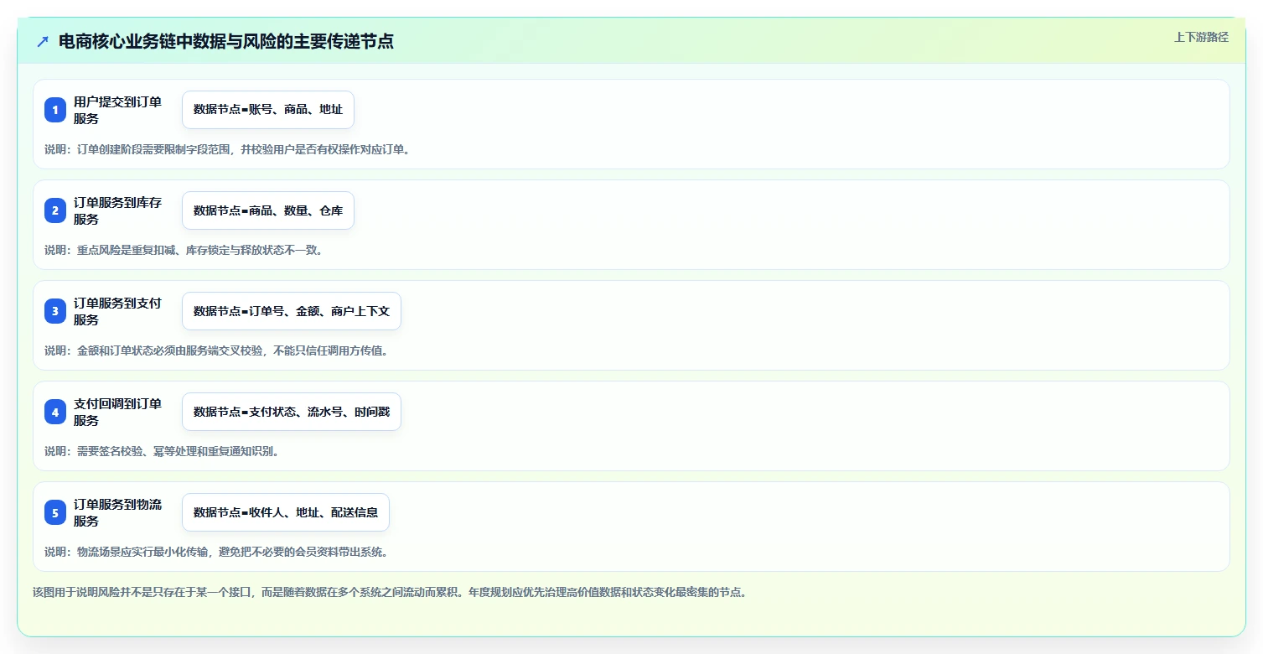Click the 订单服务到物流服务 step title
Screen dimensions: 1263x654
[x=117, y=512]
